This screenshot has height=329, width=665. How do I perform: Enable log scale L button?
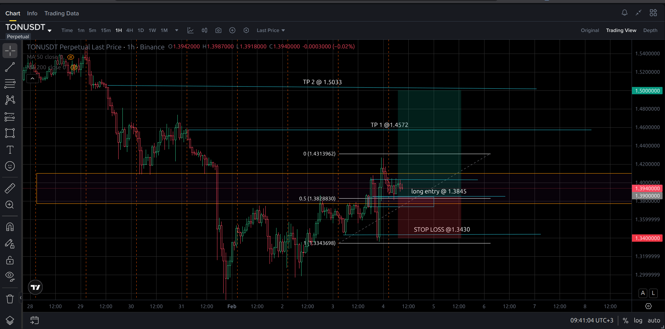click(x=653, y=293)
